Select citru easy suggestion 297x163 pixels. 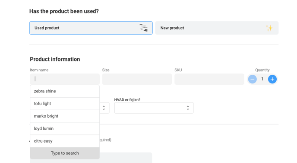(x=65, y=141)
